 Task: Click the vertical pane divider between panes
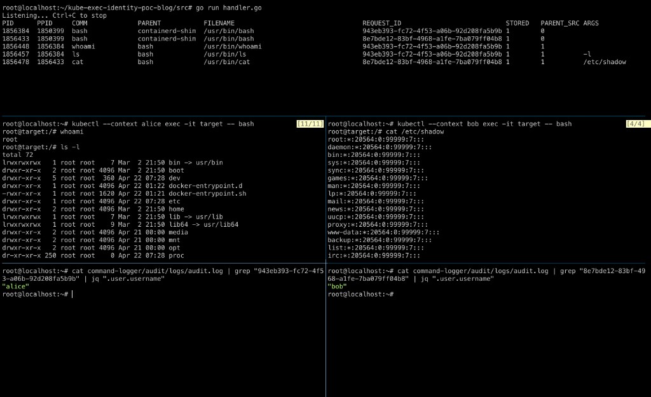point(325,254)
